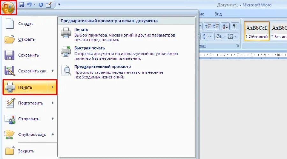Expand the Подготовить submenu arrow
Viewport: 287px width, 159px height.
(53, 103)
